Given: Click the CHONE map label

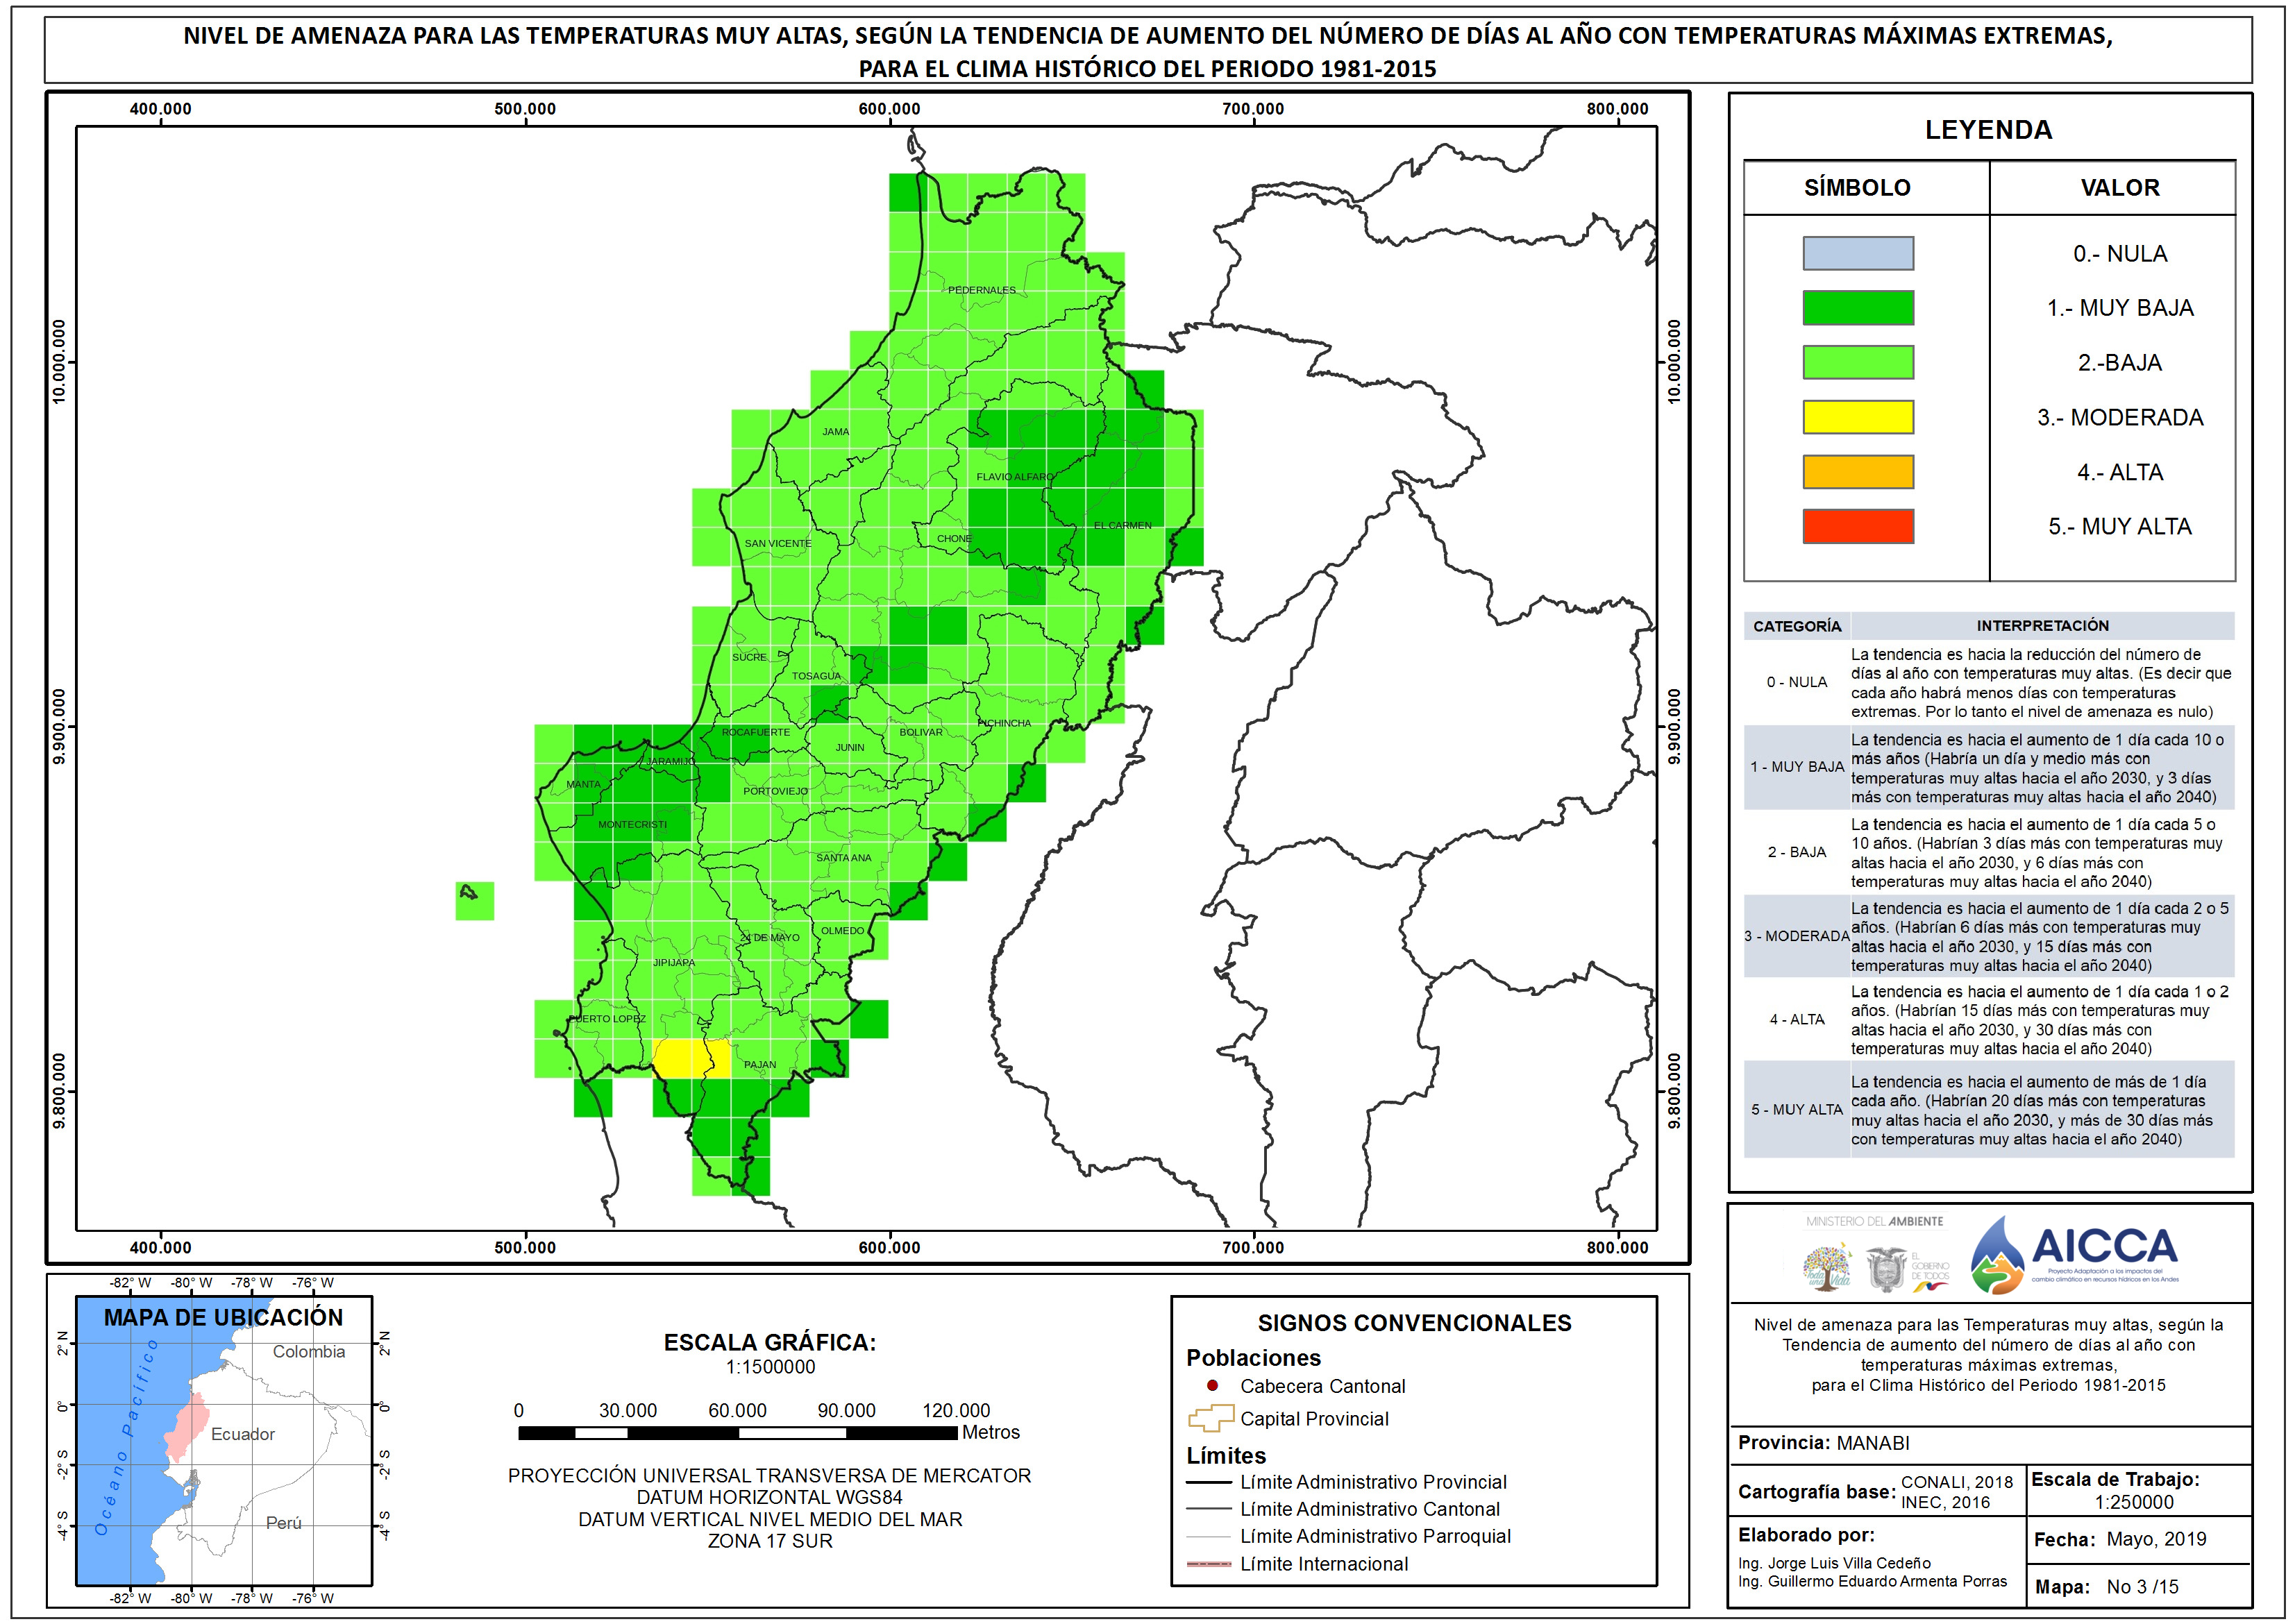Looking at the screenshot, I should (954, 538).
